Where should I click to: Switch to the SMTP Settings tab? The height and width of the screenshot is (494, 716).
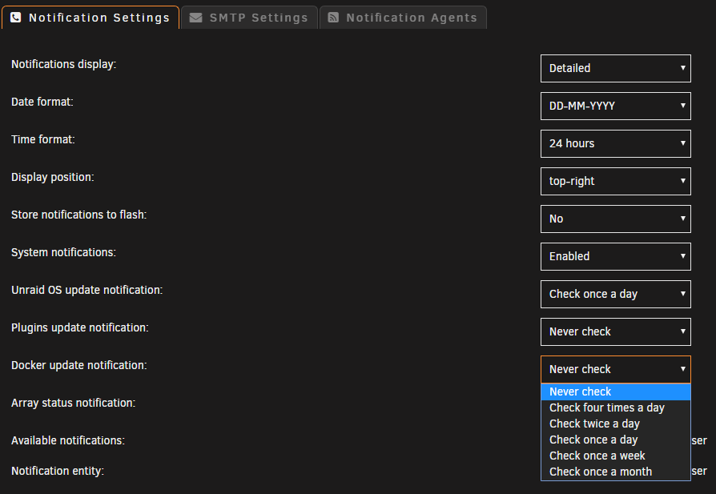tap(249, 18)
